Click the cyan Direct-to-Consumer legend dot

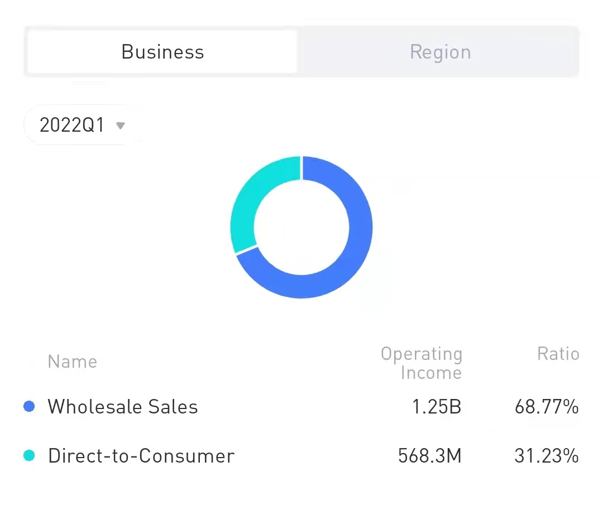tap(29, 456)
